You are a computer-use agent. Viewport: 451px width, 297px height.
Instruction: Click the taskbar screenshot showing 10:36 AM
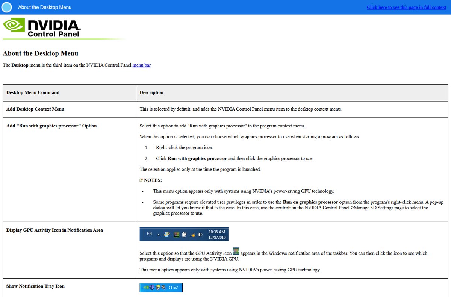(x=184, y=234)
